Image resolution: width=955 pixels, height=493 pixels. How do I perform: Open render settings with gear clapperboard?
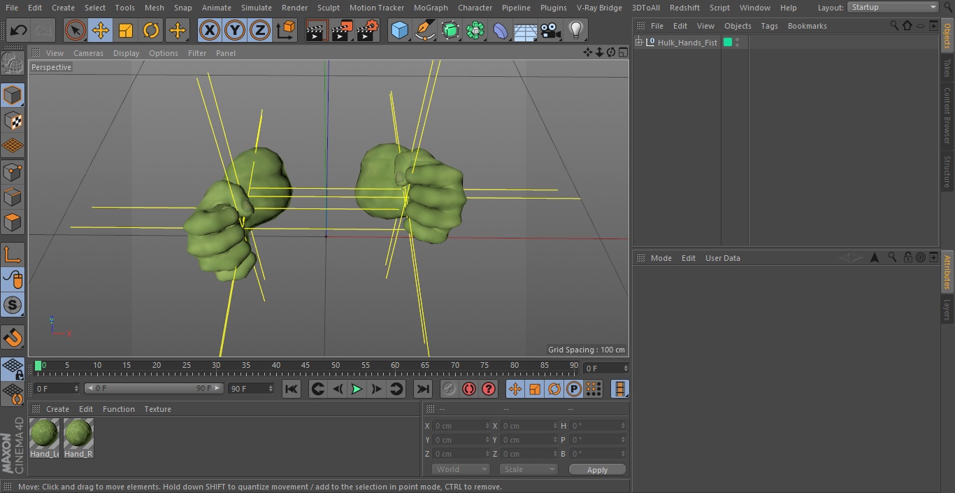click(368, 31)
